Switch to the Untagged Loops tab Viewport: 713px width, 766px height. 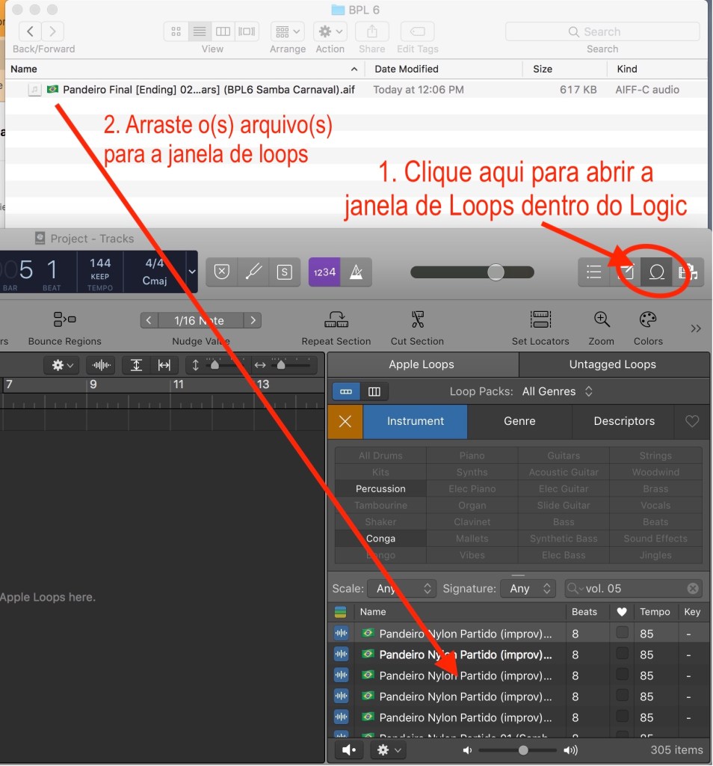tap(613, 364)
